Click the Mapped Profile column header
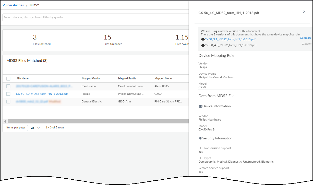 (127, 78)
